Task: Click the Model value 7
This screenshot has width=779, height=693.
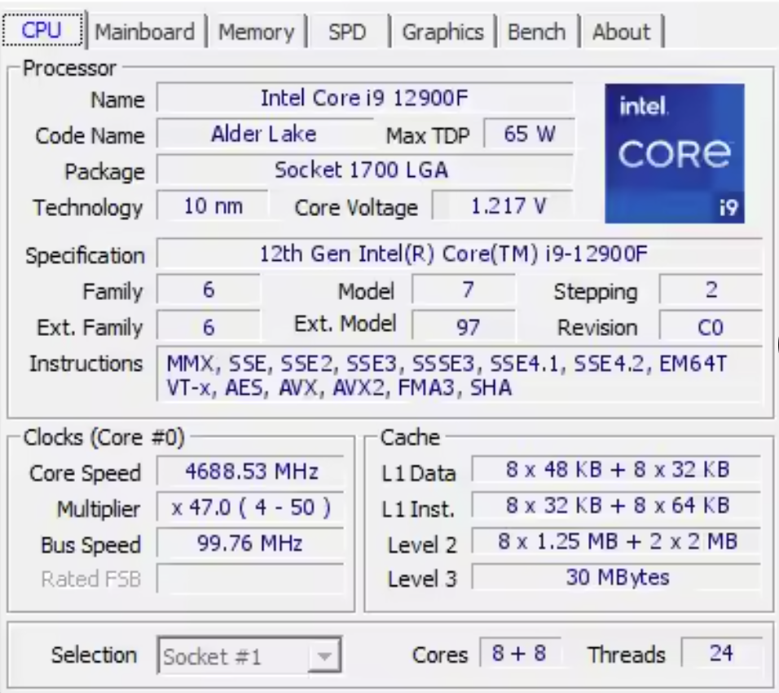Action: pyautogui.click(x=464, y=289)
